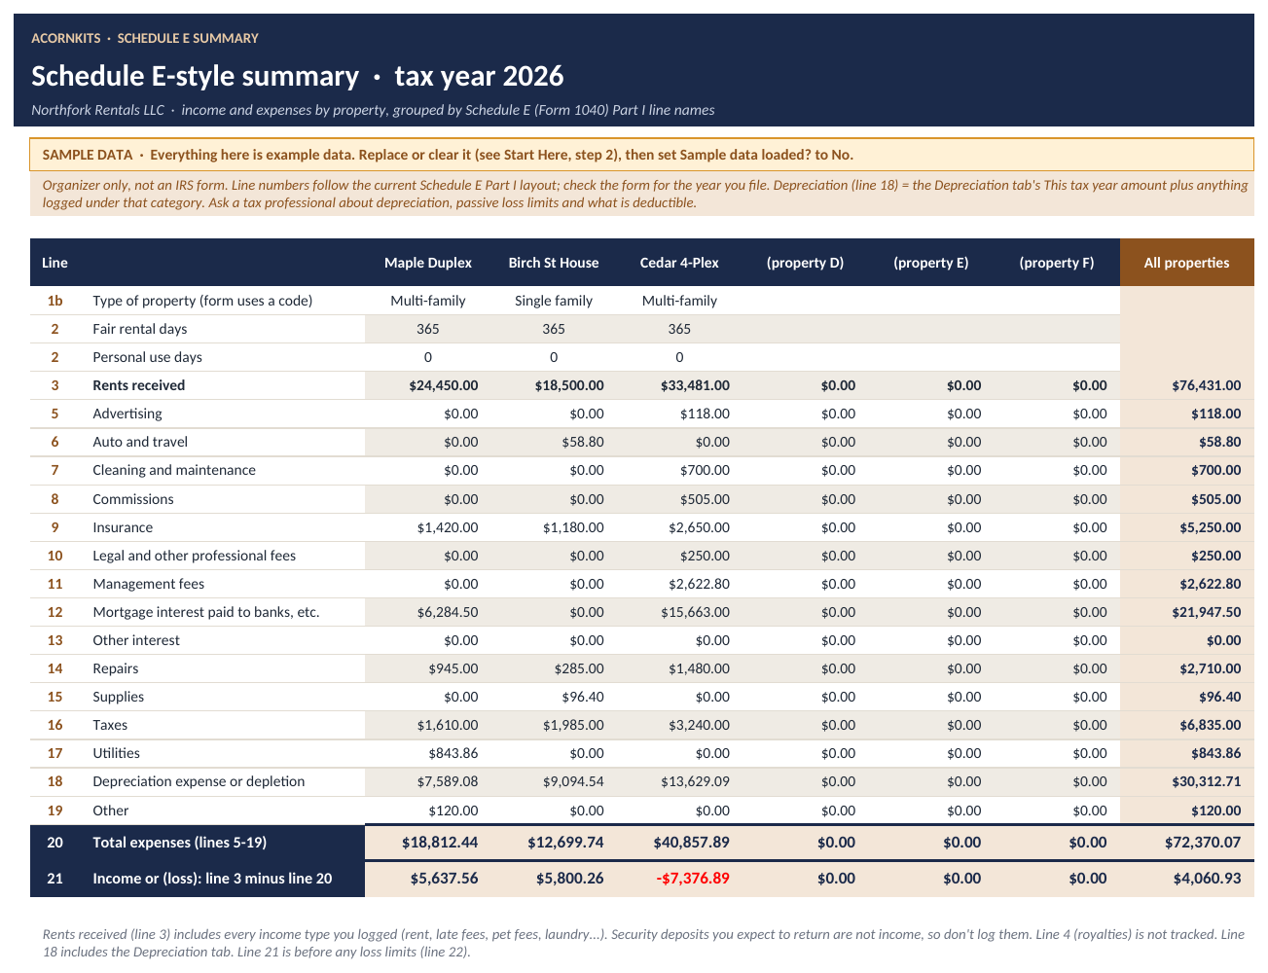This screenshot has height=973, width=1268.
Task: Select Cedar 4-Plex rents $33,481.00
Action: (x=679, y=385)
